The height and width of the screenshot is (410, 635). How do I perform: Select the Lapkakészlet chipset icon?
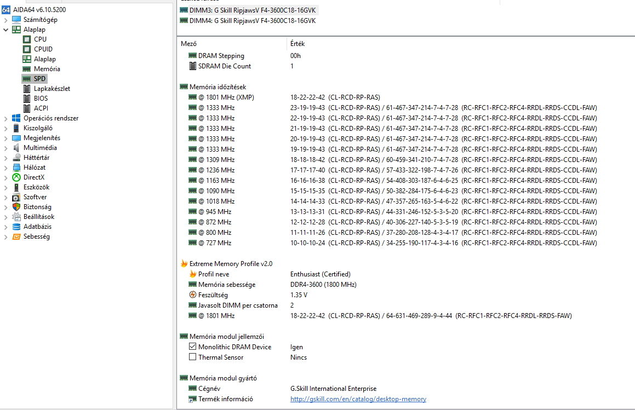coord(27,88)
